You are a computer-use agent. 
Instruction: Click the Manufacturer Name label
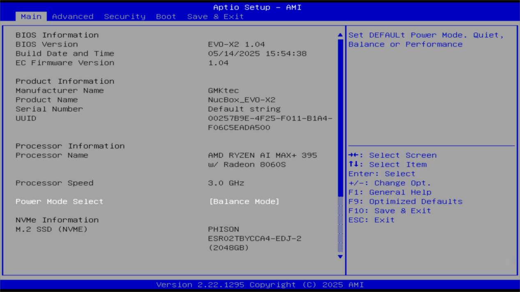(x=60, y=91)
